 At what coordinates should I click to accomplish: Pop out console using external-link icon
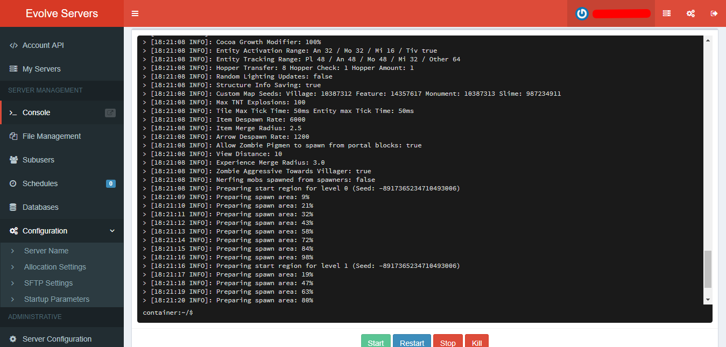(110, 113)
